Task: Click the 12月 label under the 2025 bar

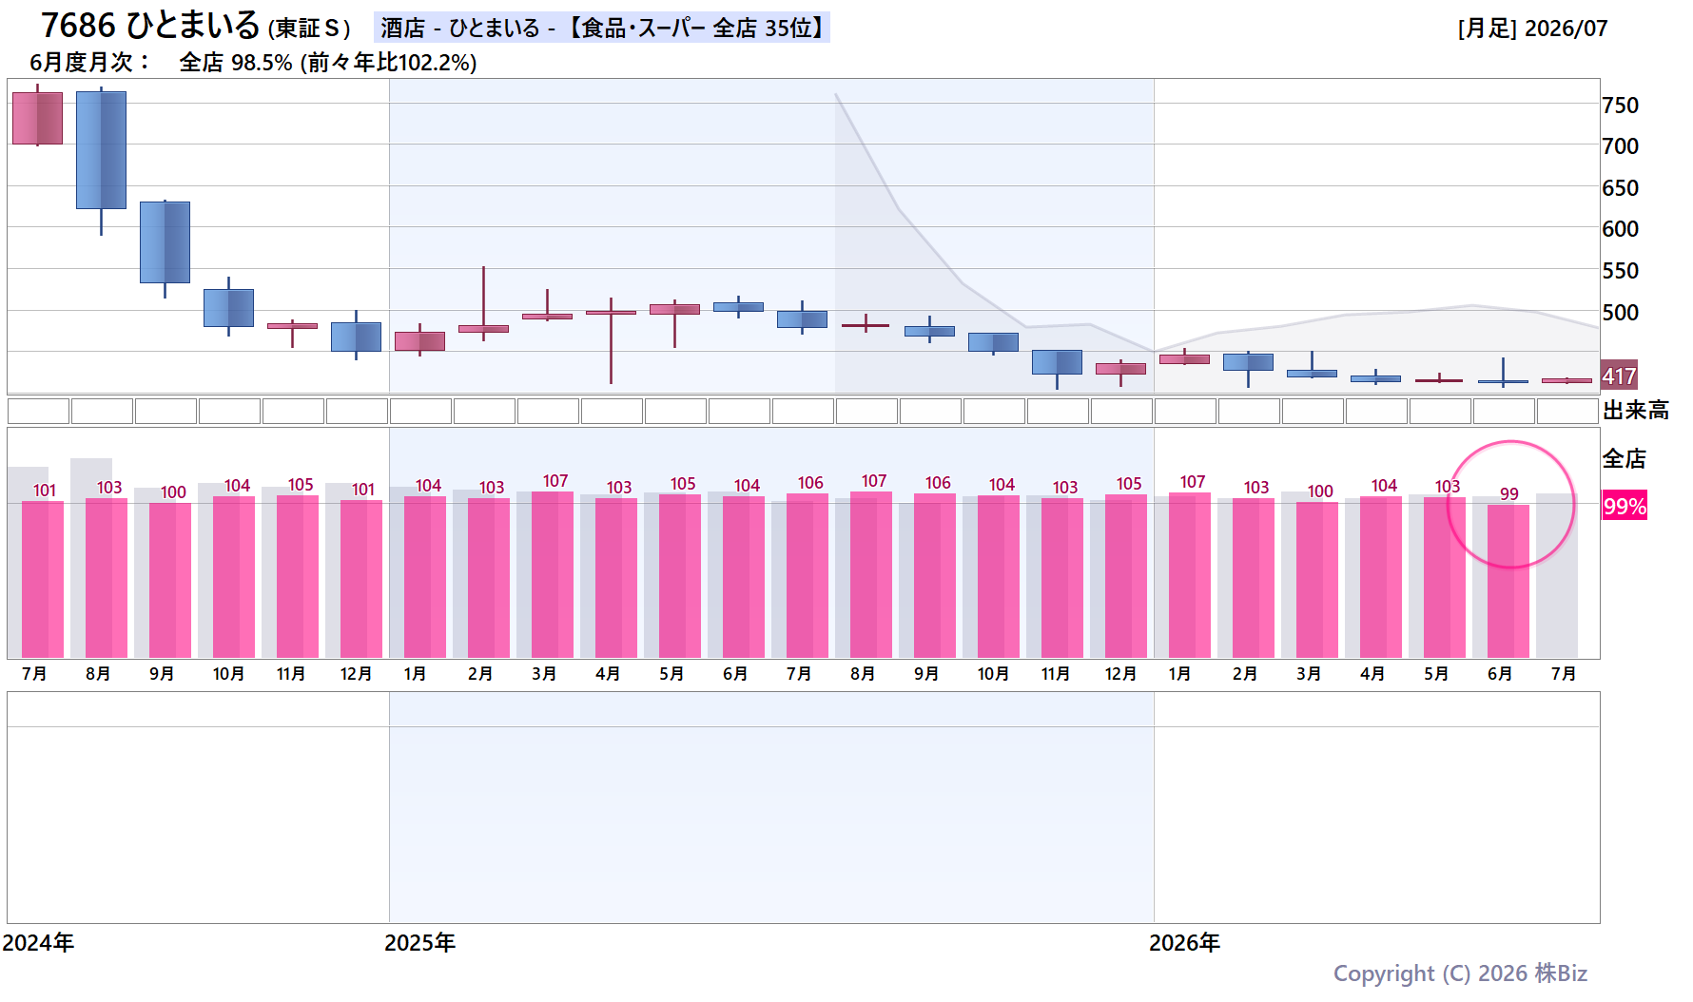Action: [1120, 674]
